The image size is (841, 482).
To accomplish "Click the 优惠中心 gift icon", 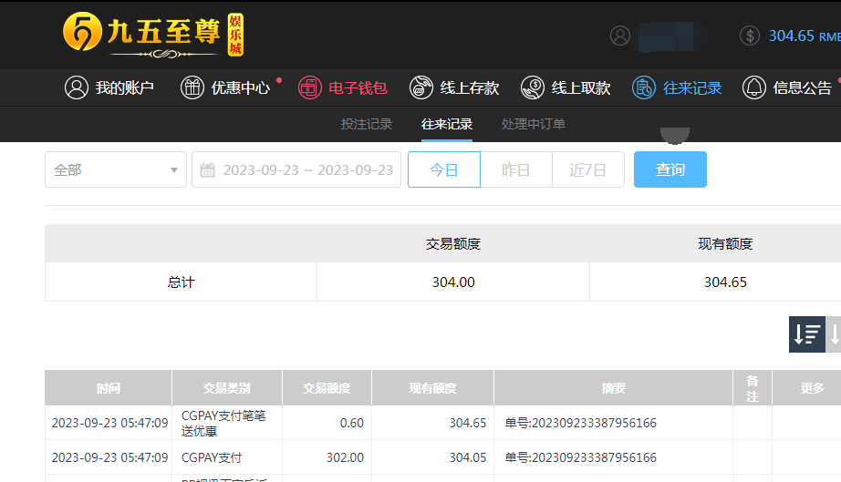I will pyautogui.click(x=192, y=87).
